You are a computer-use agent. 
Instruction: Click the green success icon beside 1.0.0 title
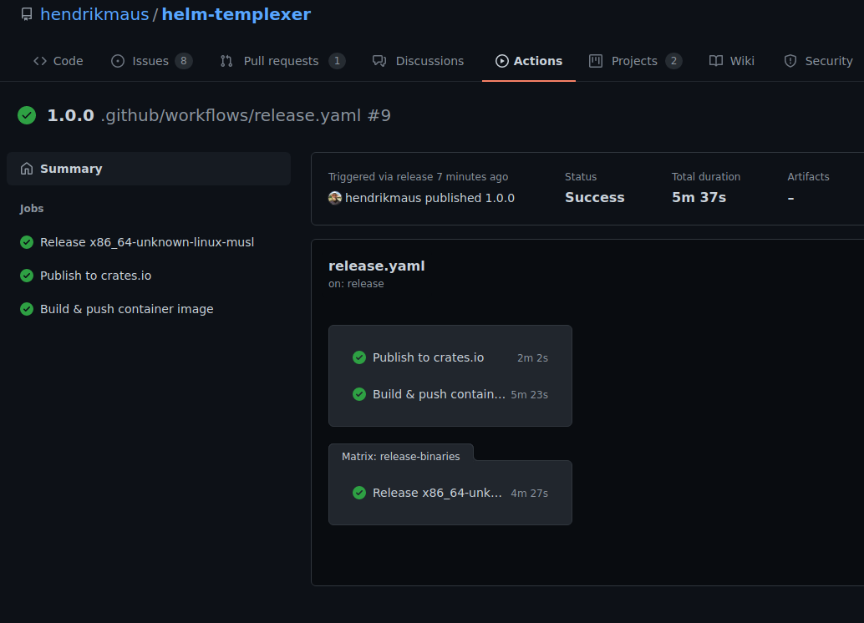pos(27,115)
